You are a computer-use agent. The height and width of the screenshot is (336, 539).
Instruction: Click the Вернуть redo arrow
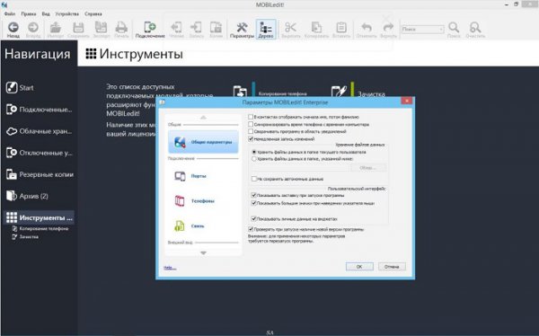click(x=388, y=30)
